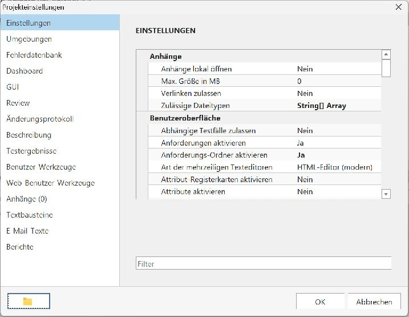The image size is (409, 317).
Task: Select the 'Max. Größe in MB' row
Action: [265, 81]
